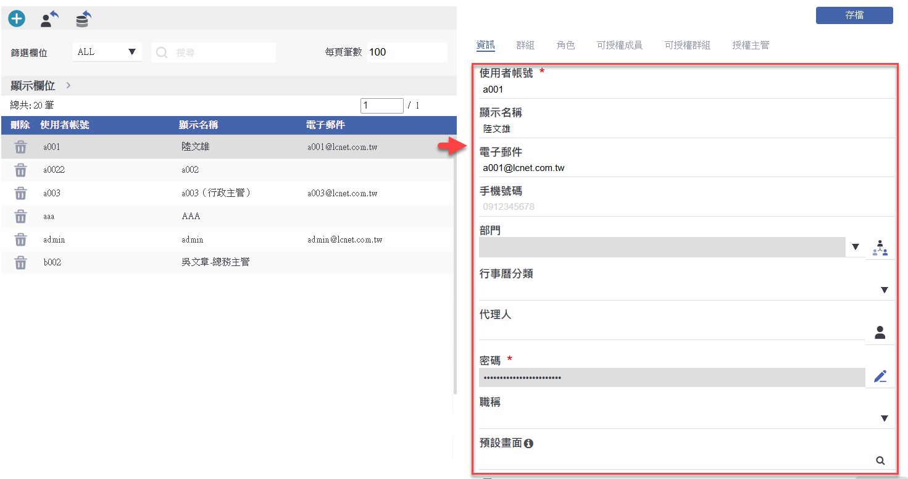Expand the 顯示欄位 section
Image resolution: width=908 pixels, height=479 pixels.
68,86
